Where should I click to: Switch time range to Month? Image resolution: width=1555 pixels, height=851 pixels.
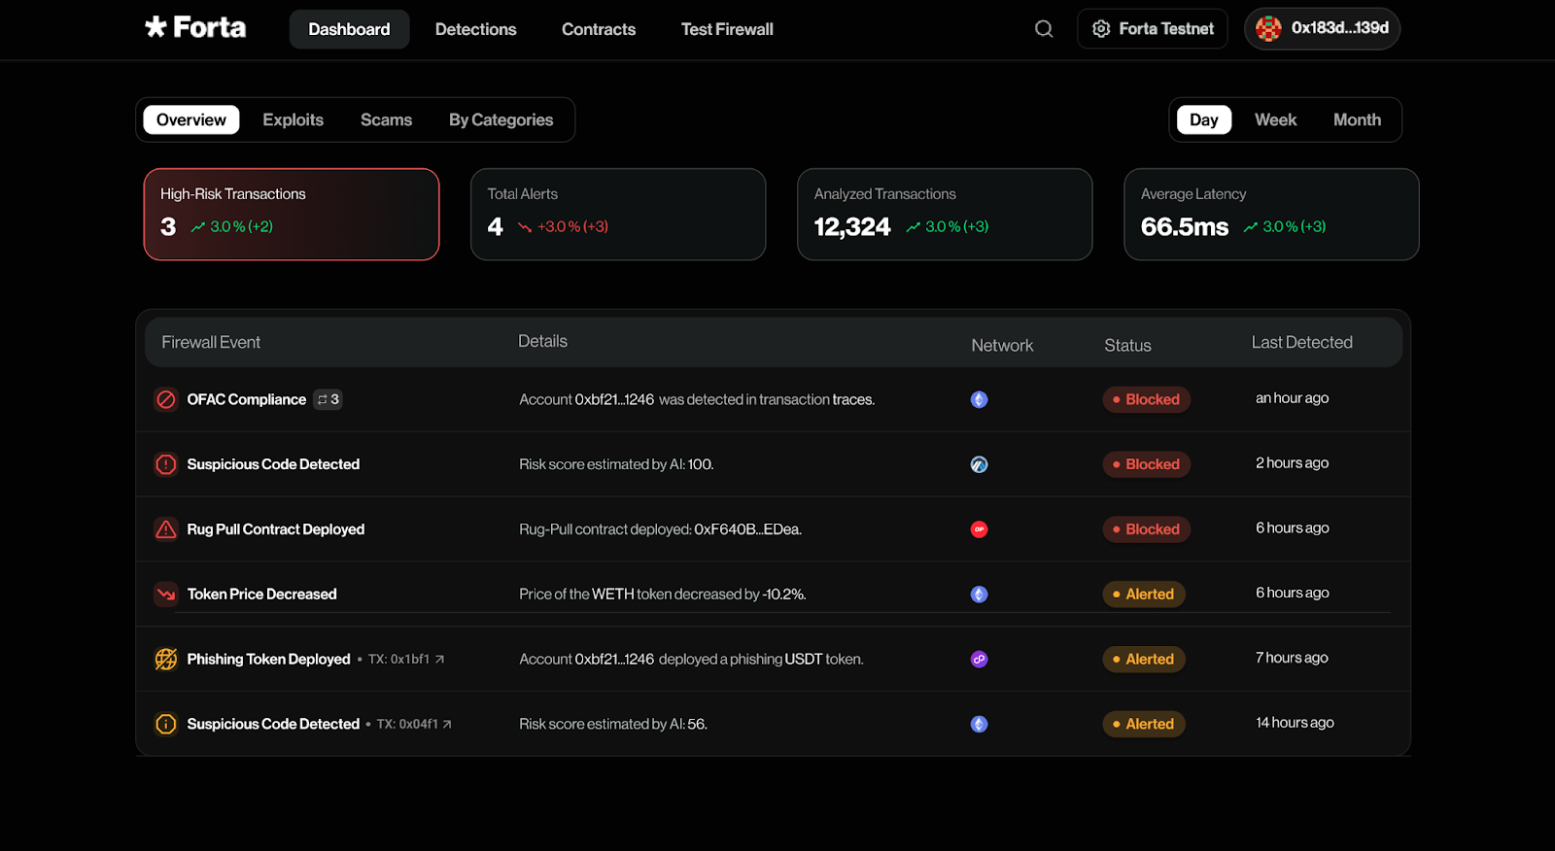[x=1357, y=119]
